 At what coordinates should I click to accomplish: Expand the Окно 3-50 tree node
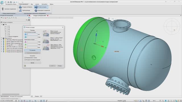click(x=2, y=48)
